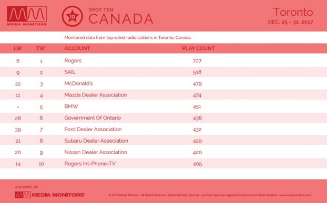The image size is (327, 203).
Task: Select Subaru Dealer Association entry
Action: point(96,141)
